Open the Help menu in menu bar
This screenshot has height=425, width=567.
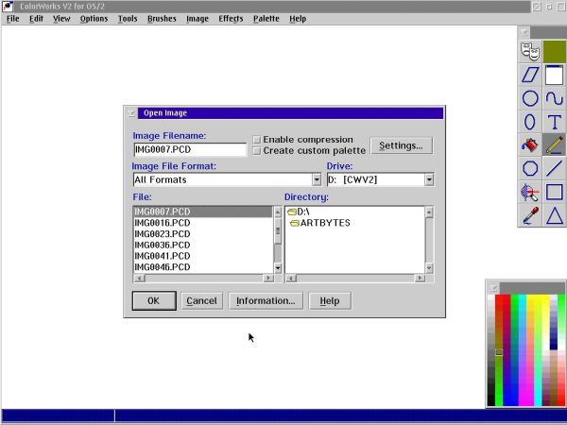click(x=298, y=19)
